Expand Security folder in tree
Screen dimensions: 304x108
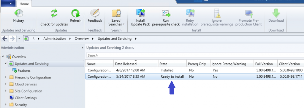pos(6,104)
